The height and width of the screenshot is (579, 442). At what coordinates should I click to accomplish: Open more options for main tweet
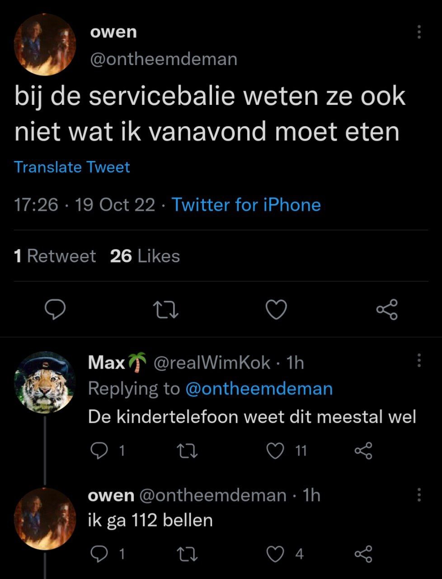tap(419, 32)
